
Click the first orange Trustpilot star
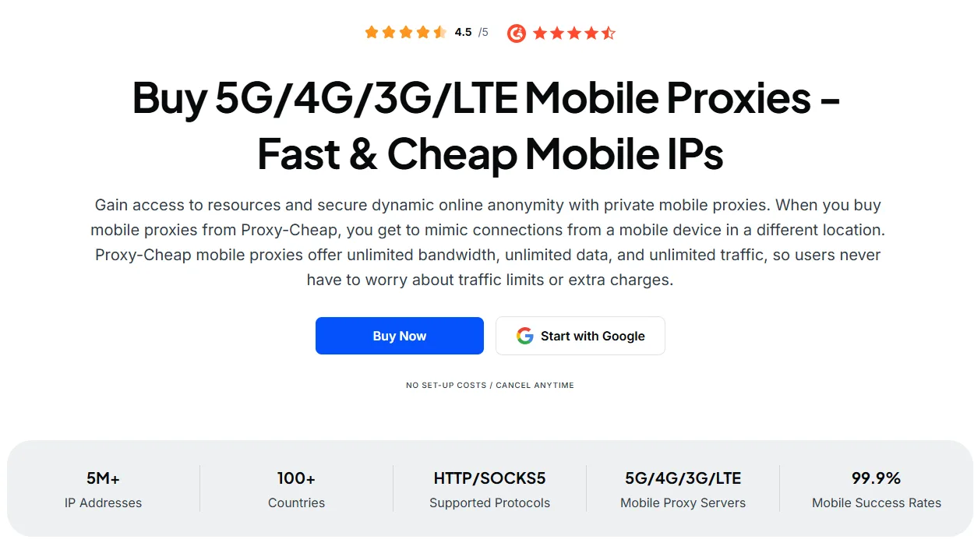(x=372, y=32)
